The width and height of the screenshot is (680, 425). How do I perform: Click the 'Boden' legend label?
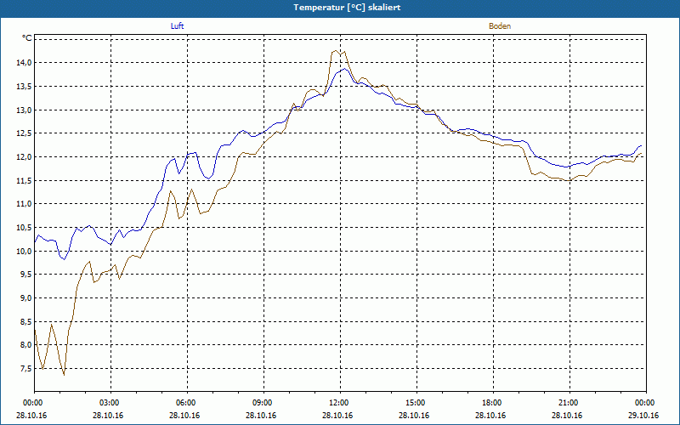500,26
